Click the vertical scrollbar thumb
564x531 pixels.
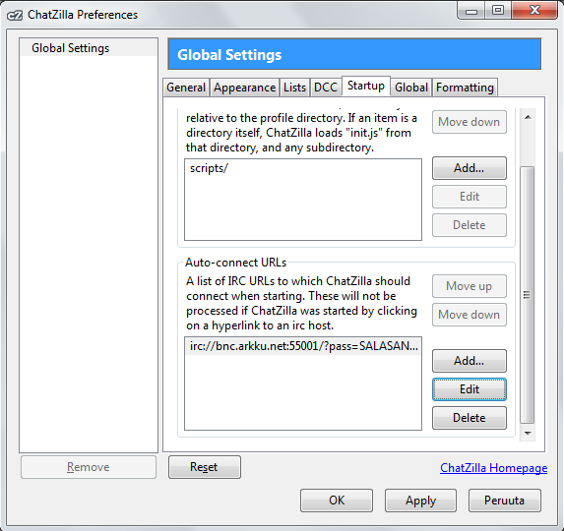click(x=528, y=295)
